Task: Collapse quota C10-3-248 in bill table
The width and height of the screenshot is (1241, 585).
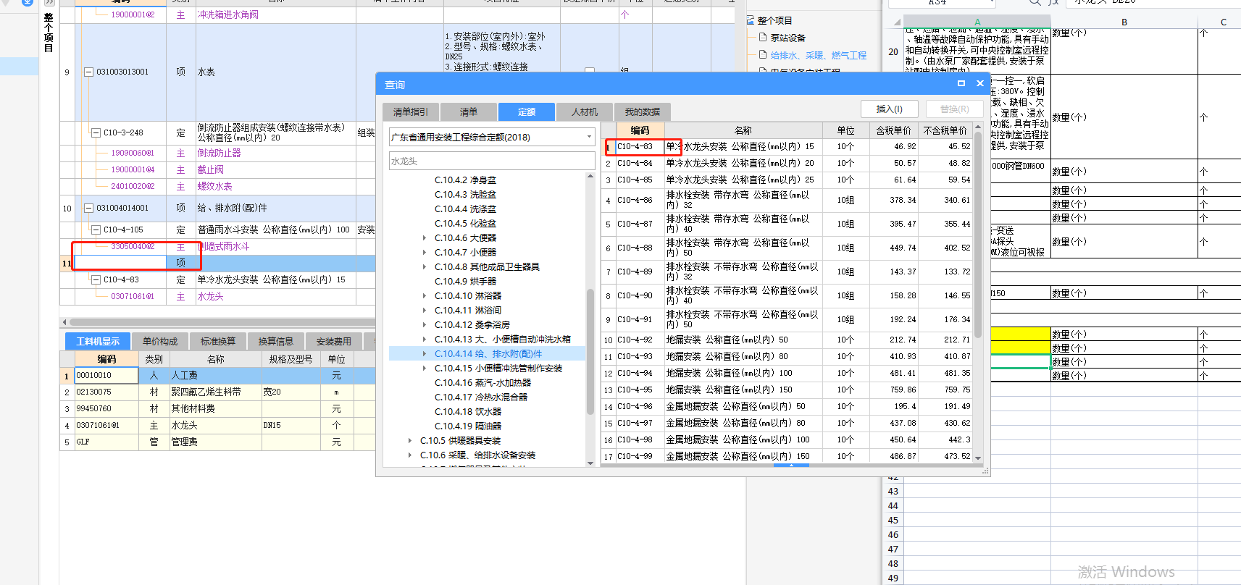Action: pyautogui.click(x=96, y=132)
